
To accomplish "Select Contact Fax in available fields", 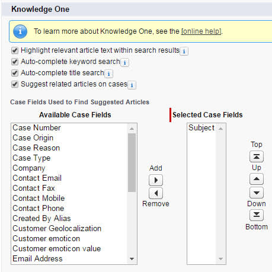I will click(x=69, y=188).
